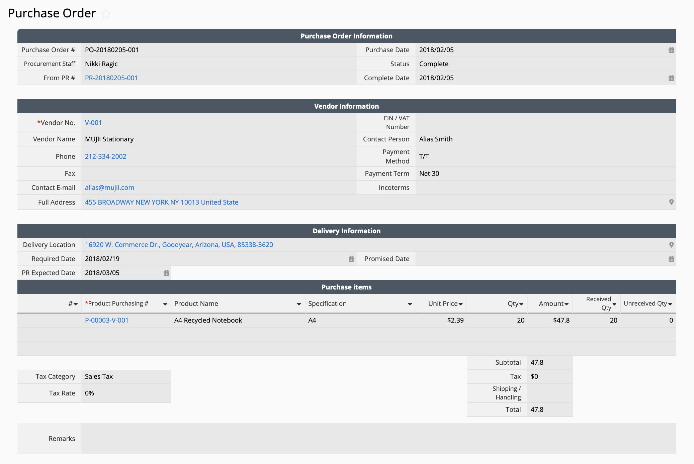Image resolution: width=694 pixels, height=464 pixels.
Task: Click map pin for Full Address
Action: tap(671, 202)
